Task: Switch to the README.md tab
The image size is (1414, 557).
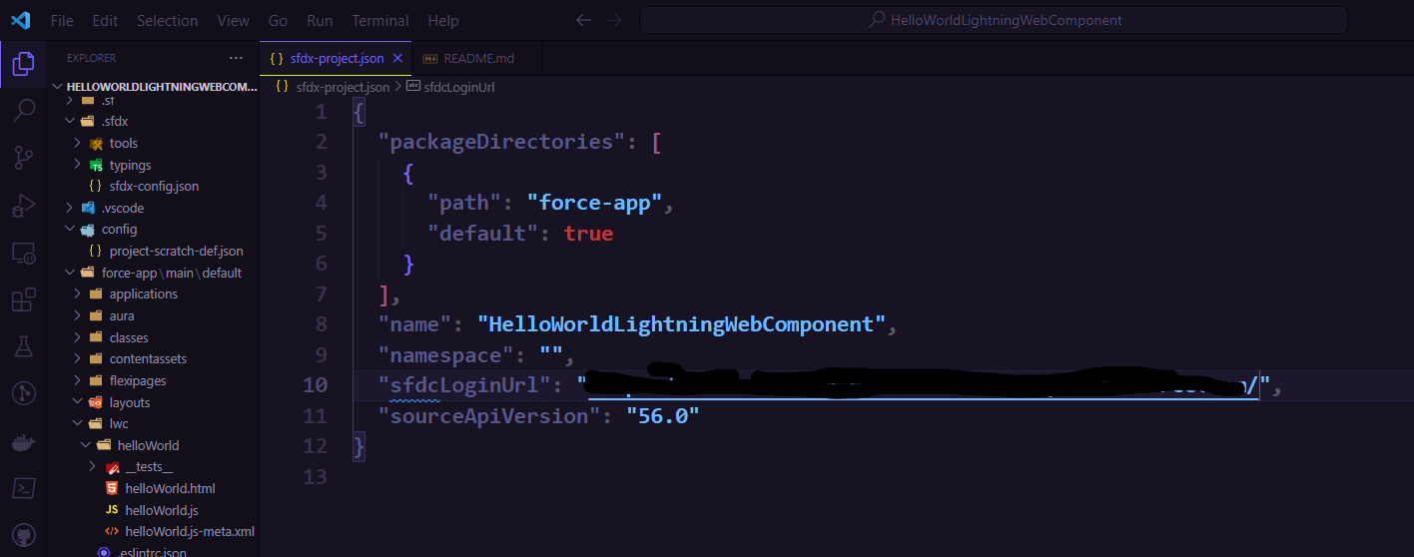Action: pyautogui.click(x=477, y=59)
